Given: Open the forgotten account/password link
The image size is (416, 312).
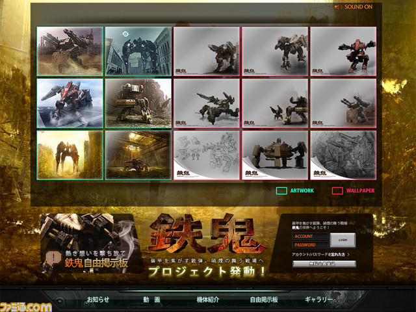Looking at the screenshot, I should (320, 254).
